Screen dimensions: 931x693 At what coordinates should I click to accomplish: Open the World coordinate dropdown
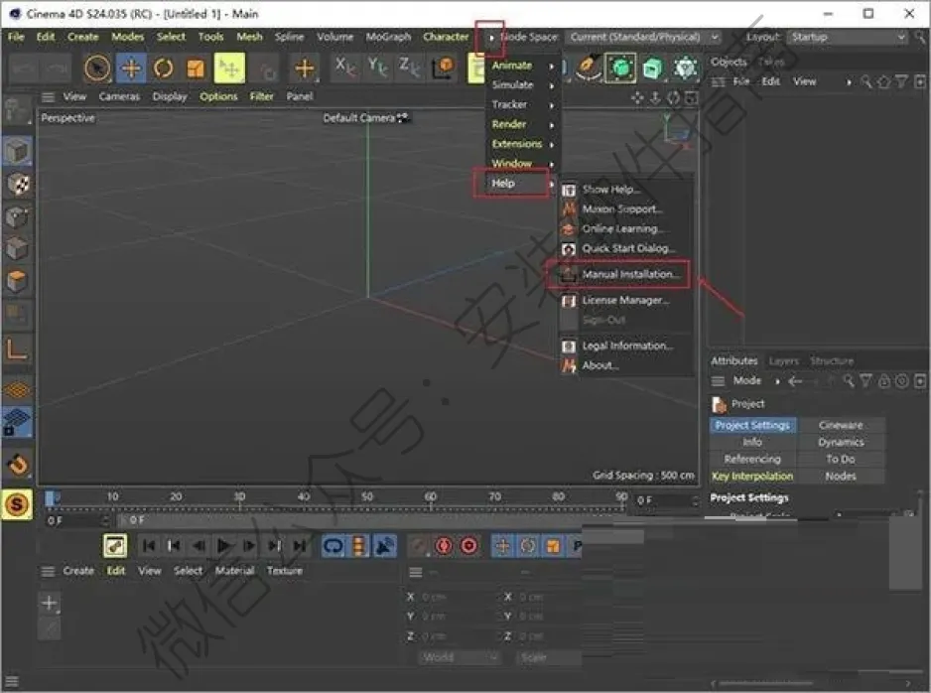(460, 657)
